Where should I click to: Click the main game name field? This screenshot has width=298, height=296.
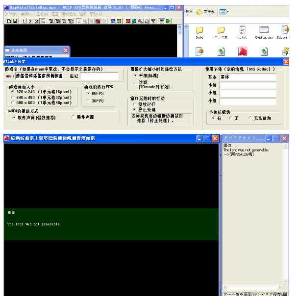[39, 76]
